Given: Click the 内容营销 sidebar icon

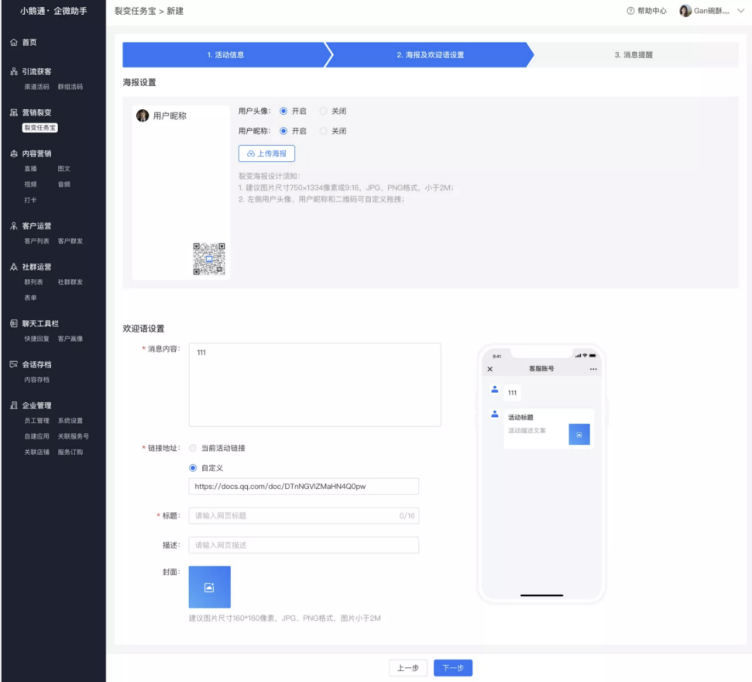Looking at the screenshot, I should coord(14,153).
